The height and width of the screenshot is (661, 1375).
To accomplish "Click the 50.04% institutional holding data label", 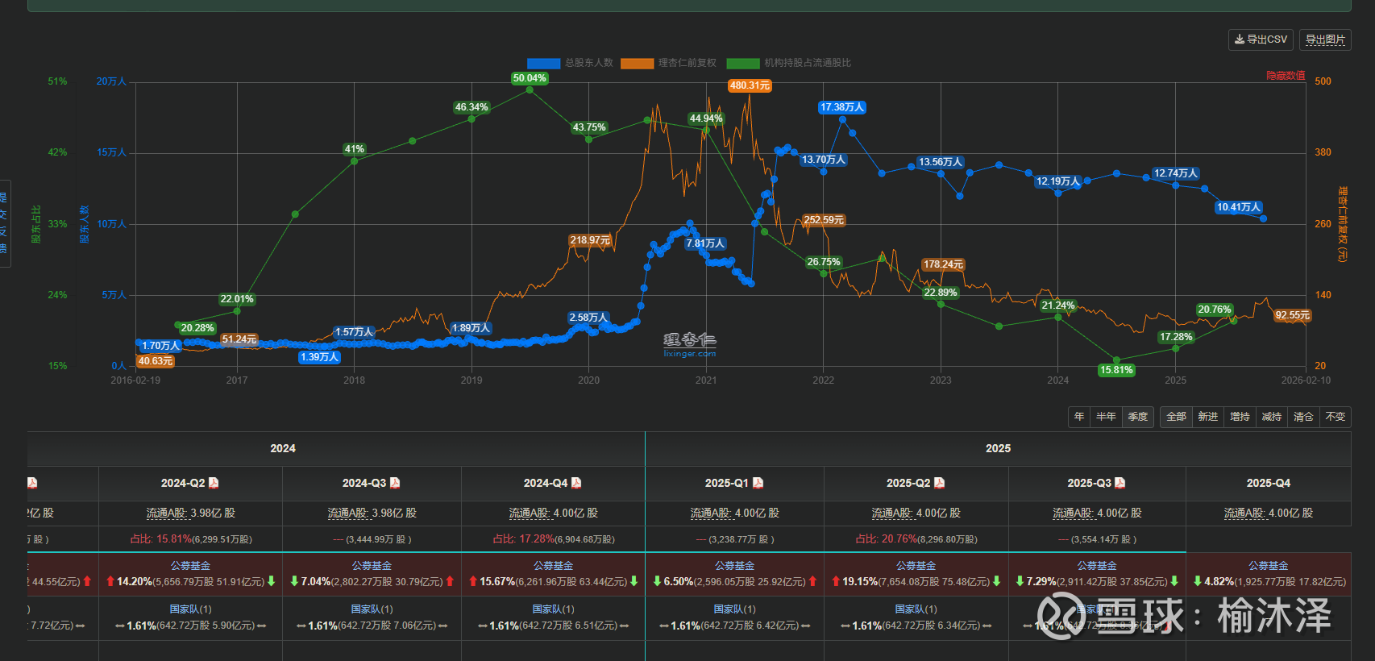I will (530, 78).
